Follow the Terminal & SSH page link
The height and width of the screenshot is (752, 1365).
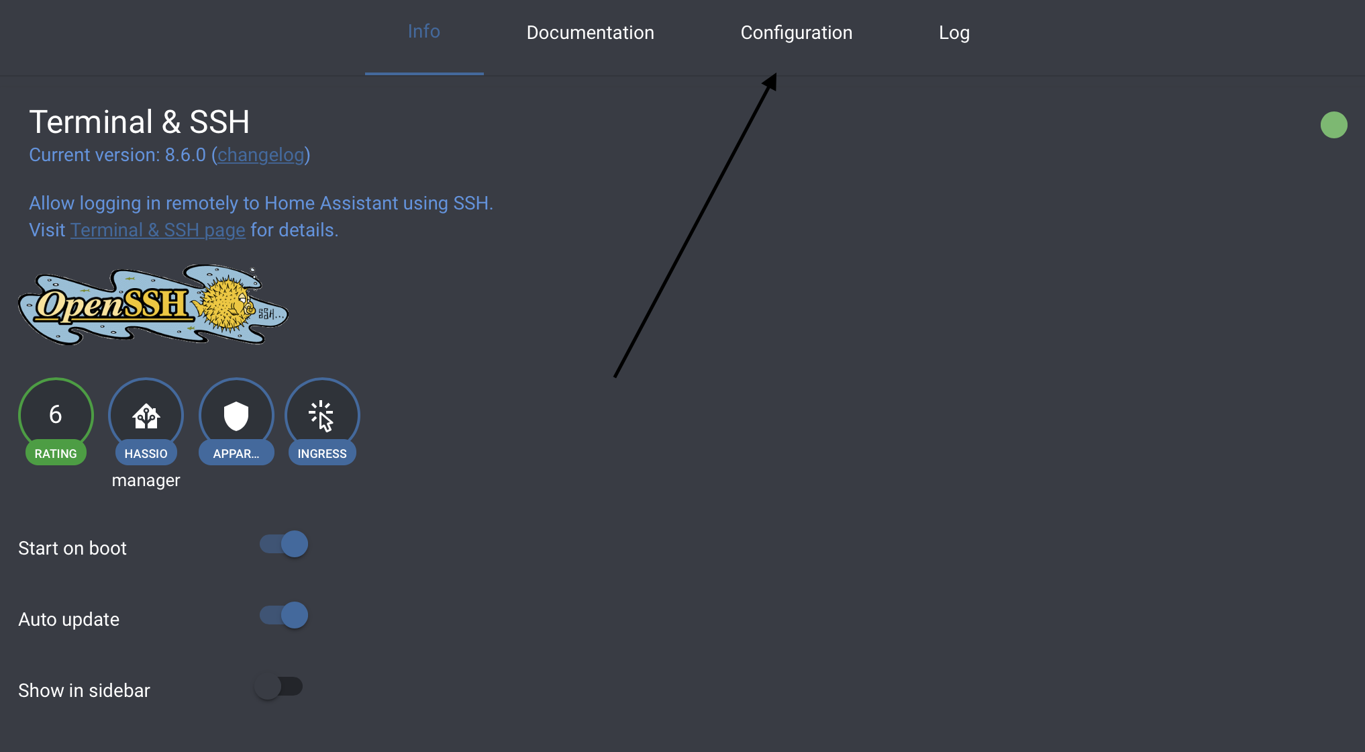coord(158,230)
